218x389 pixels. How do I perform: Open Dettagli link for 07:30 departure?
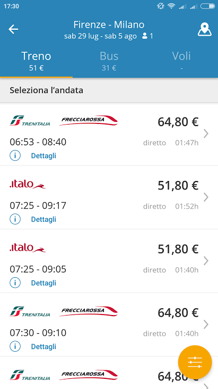click(43, 346)
